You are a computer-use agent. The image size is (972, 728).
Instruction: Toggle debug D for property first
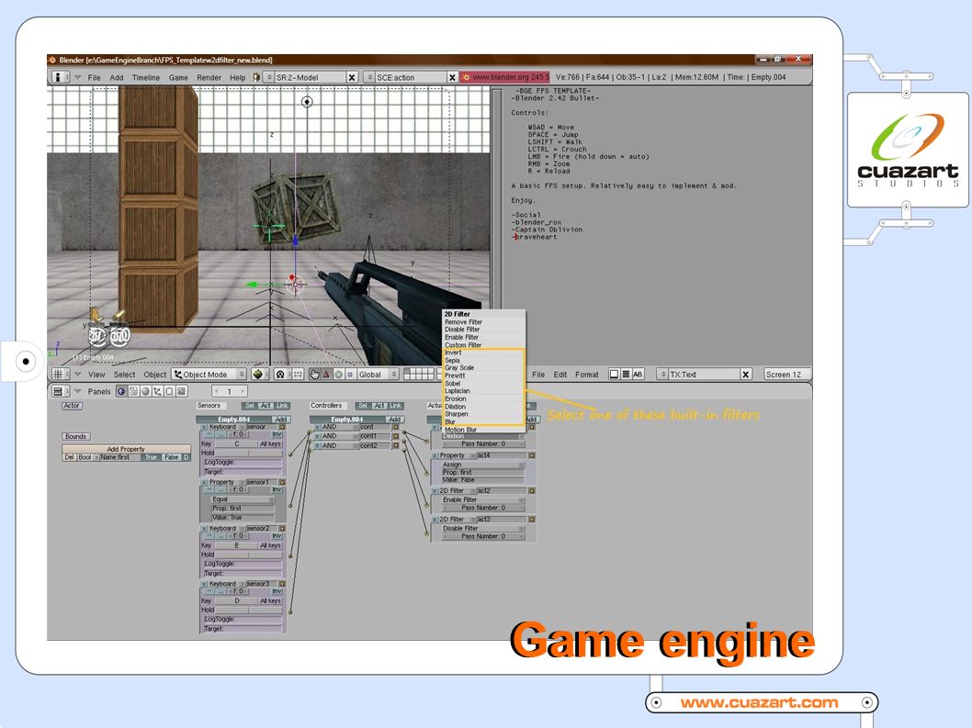tap(186, 457)
